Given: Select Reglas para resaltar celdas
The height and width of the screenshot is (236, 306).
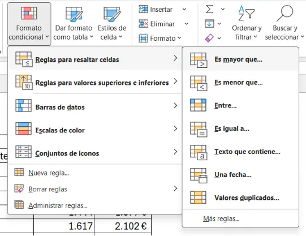Looking at the screenshot, I should pyautogui.click(x=95, y=58).
